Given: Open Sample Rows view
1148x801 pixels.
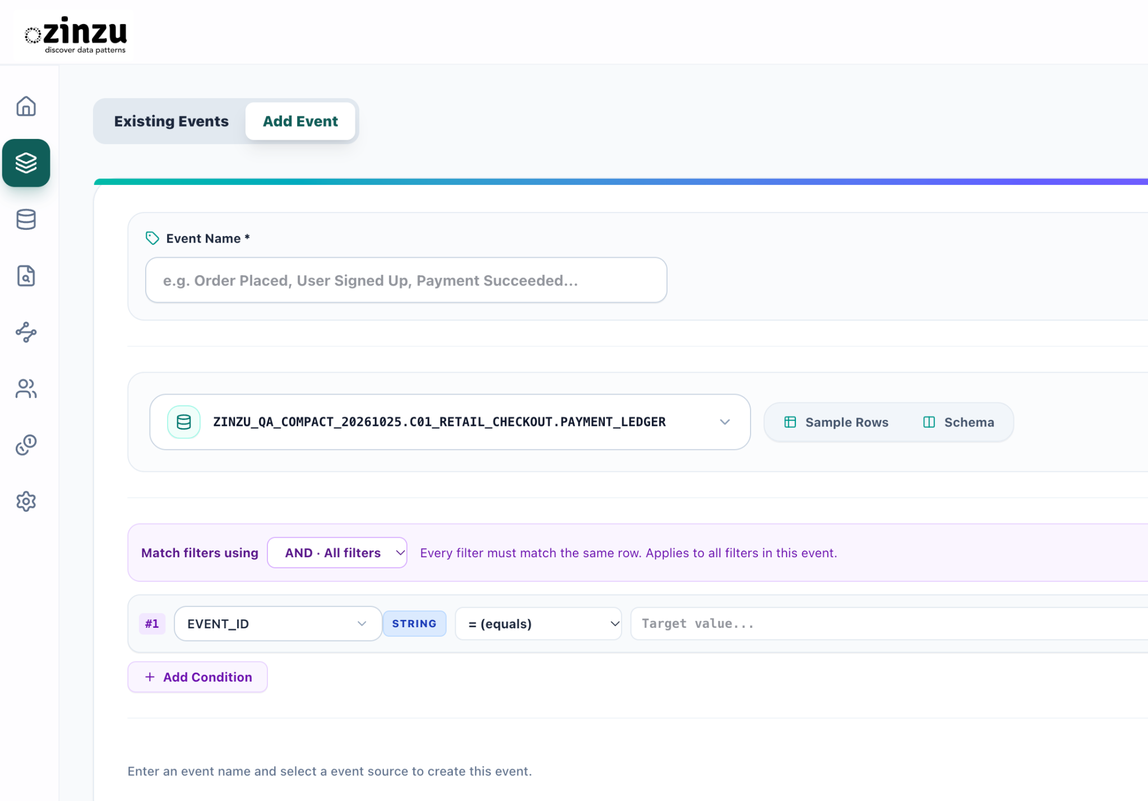Looking at the screenshot, I should [836, 422].
